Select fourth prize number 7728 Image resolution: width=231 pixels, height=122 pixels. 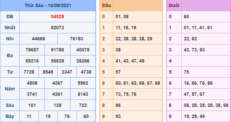tap(29, 72)
